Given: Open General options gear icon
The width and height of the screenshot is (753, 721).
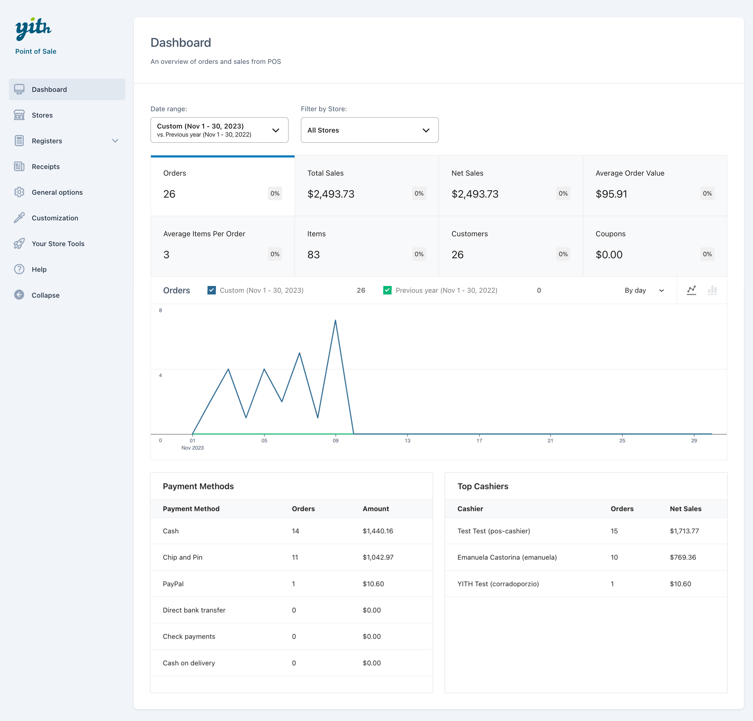Looking at the screenshot, I should pos(19,192).
